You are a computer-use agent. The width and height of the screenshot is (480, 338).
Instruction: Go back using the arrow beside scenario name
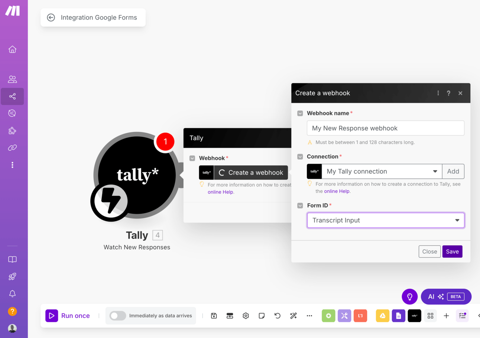pyautogui.click(x=51, y=17)
